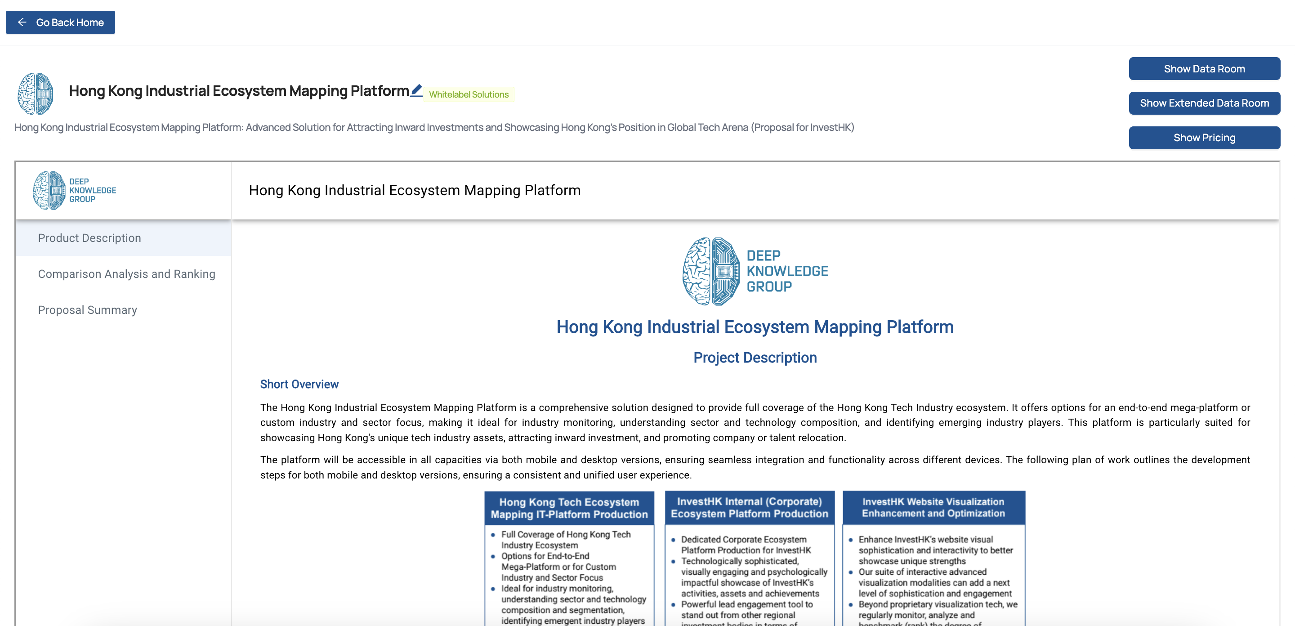
Task: Click the back arrow icon
Action: coord(22,22)
